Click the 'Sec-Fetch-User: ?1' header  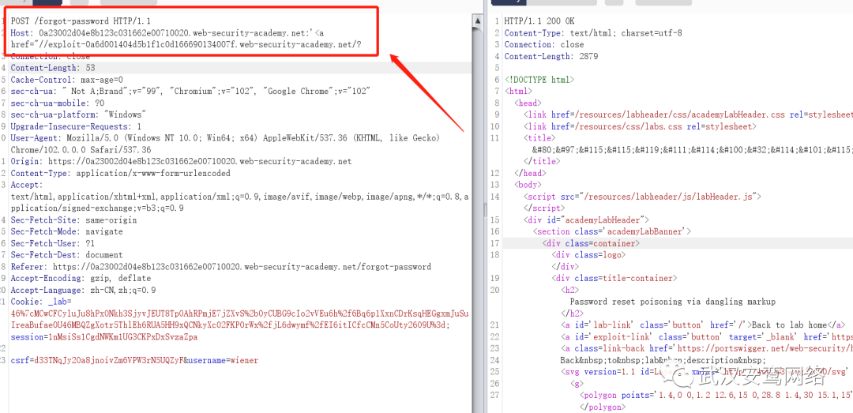pyautogui.click(x=52, y=244)
